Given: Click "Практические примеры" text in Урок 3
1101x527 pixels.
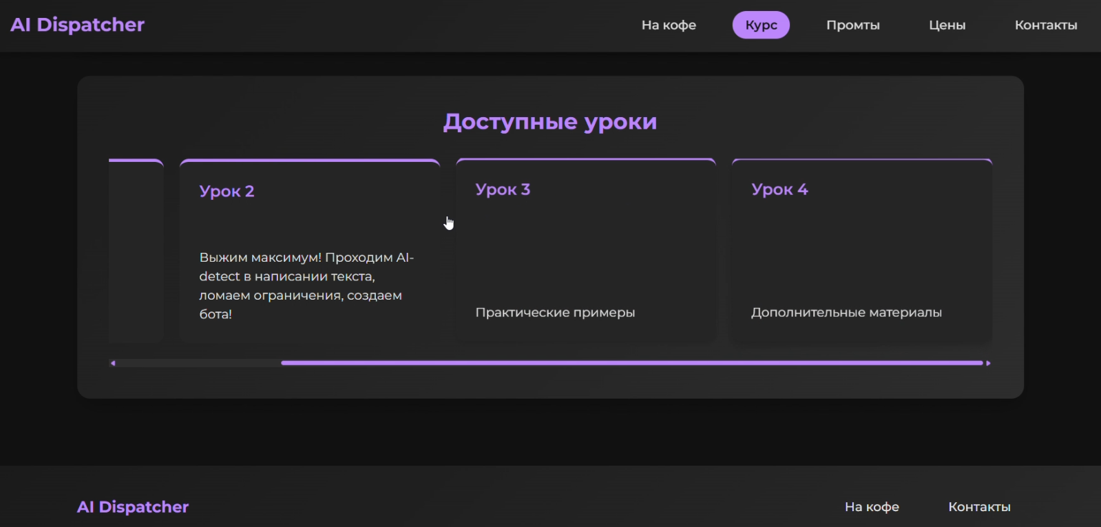Looking at the screenshot, I should pyautogui.click(x=555, y=313).
